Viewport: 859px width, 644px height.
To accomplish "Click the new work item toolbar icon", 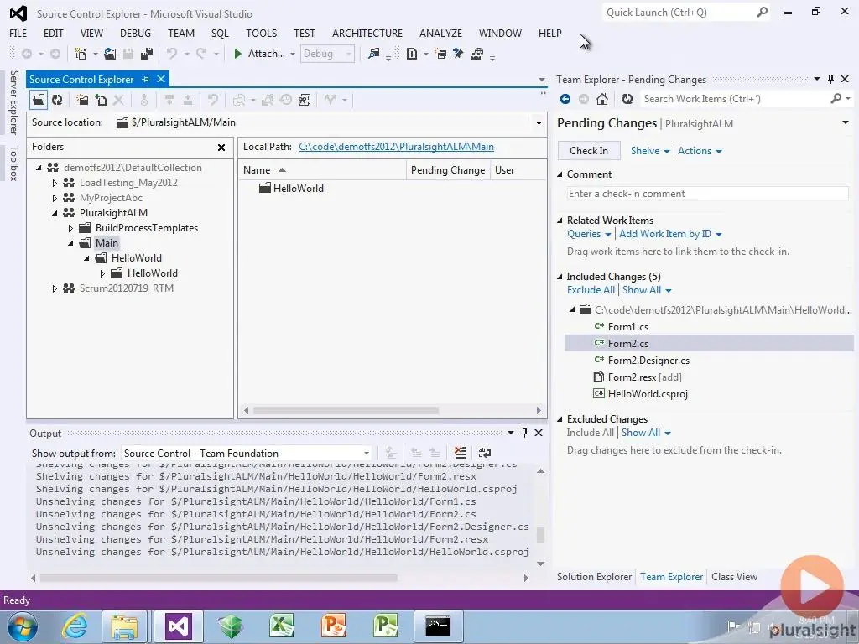I will click(412, 54).
